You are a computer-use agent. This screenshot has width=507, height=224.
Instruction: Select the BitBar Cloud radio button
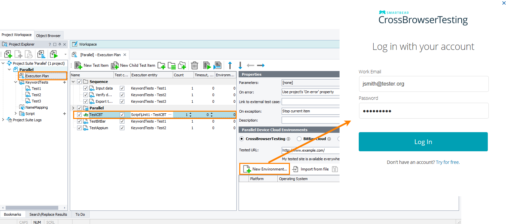(x=299, y=139)
